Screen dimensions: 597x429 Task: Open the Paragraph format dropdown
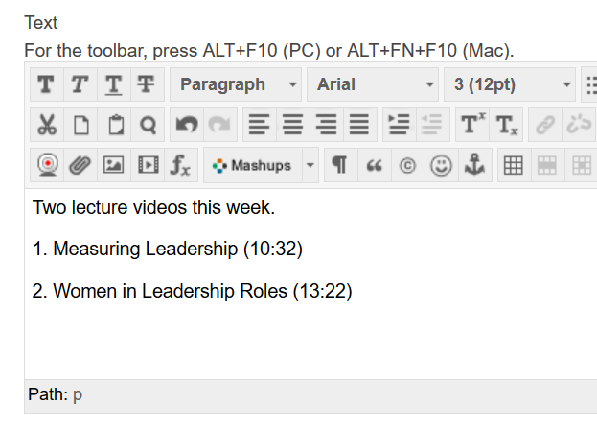point(238,84)
